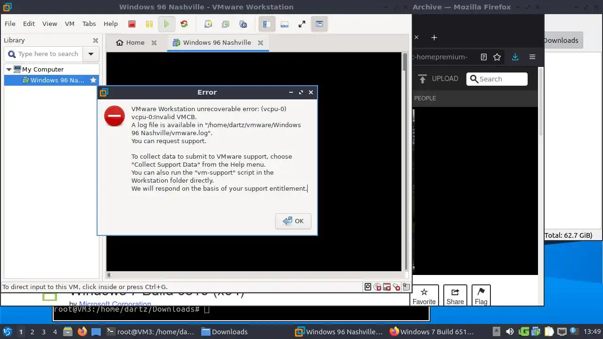Click the library search input field
Image resolution: width=603 pixels, height=339 pixels.
(x=44, y=54)
